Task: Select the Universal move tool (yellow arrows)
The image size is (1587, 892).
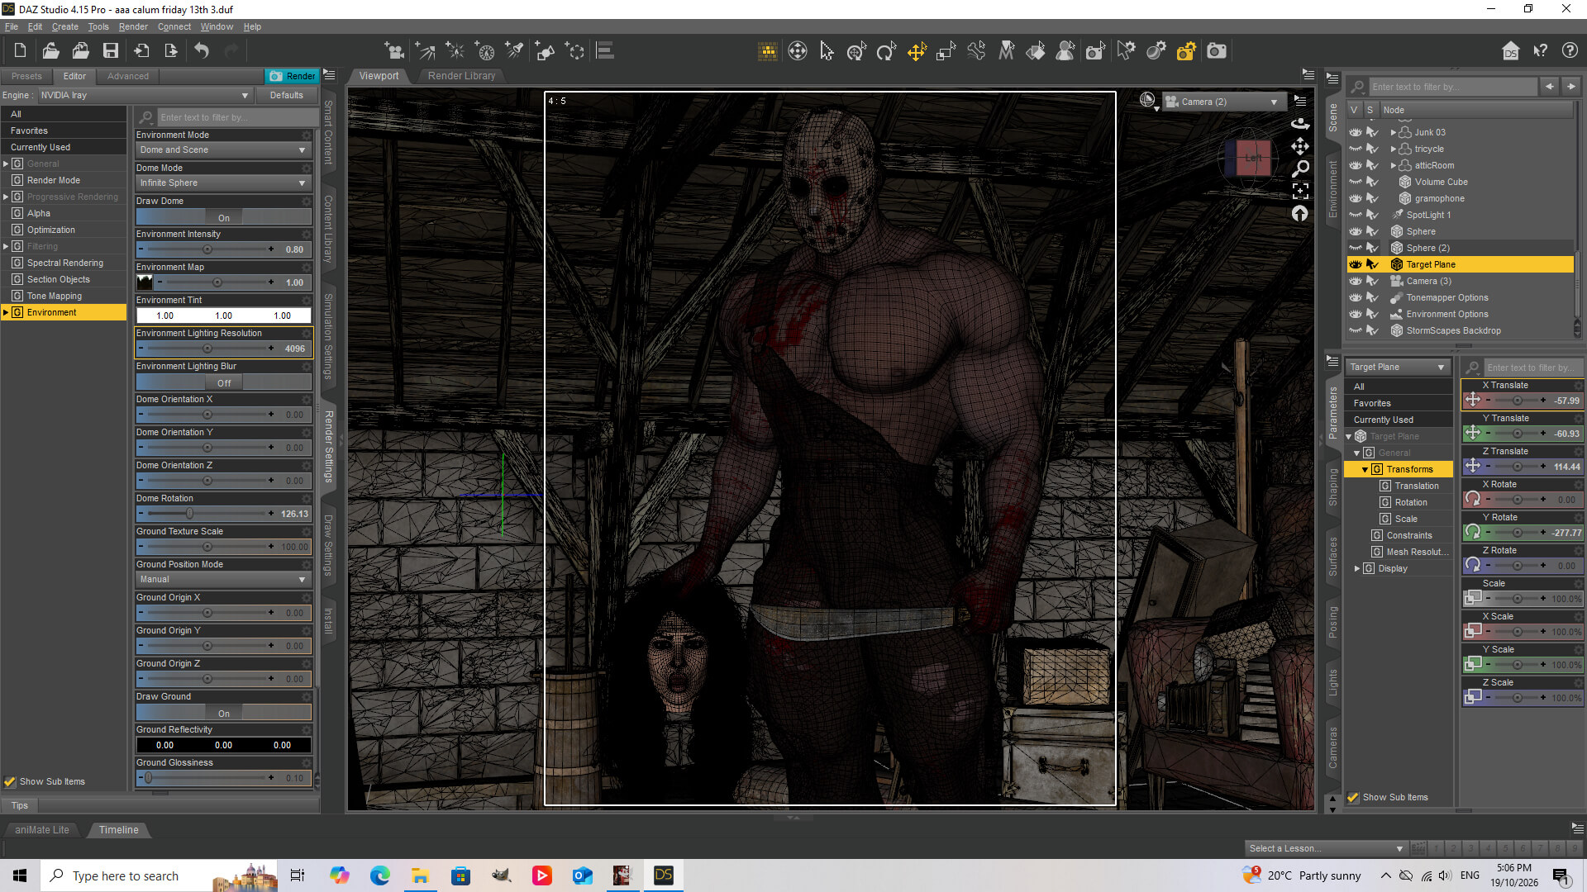Action: point(917,51)
